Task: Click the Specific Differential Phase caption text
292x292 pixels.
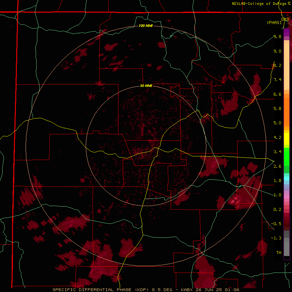Action: click(x=146, y=290)
